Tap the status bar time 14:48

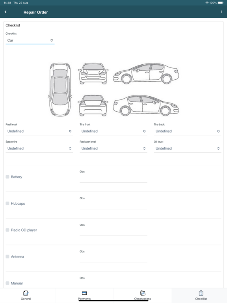[7, 3]
